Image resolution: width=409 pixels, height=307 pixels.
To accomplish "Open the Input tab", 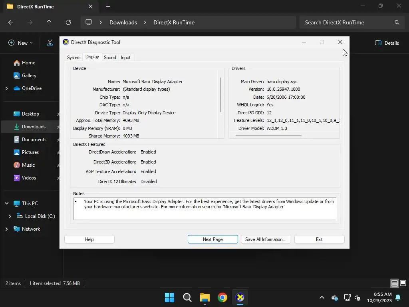I will 125,58.
